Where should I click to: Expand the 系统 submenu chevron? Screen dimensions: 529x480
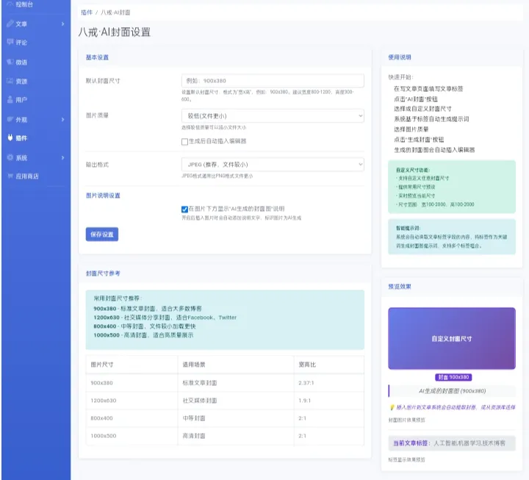(62, 157)
